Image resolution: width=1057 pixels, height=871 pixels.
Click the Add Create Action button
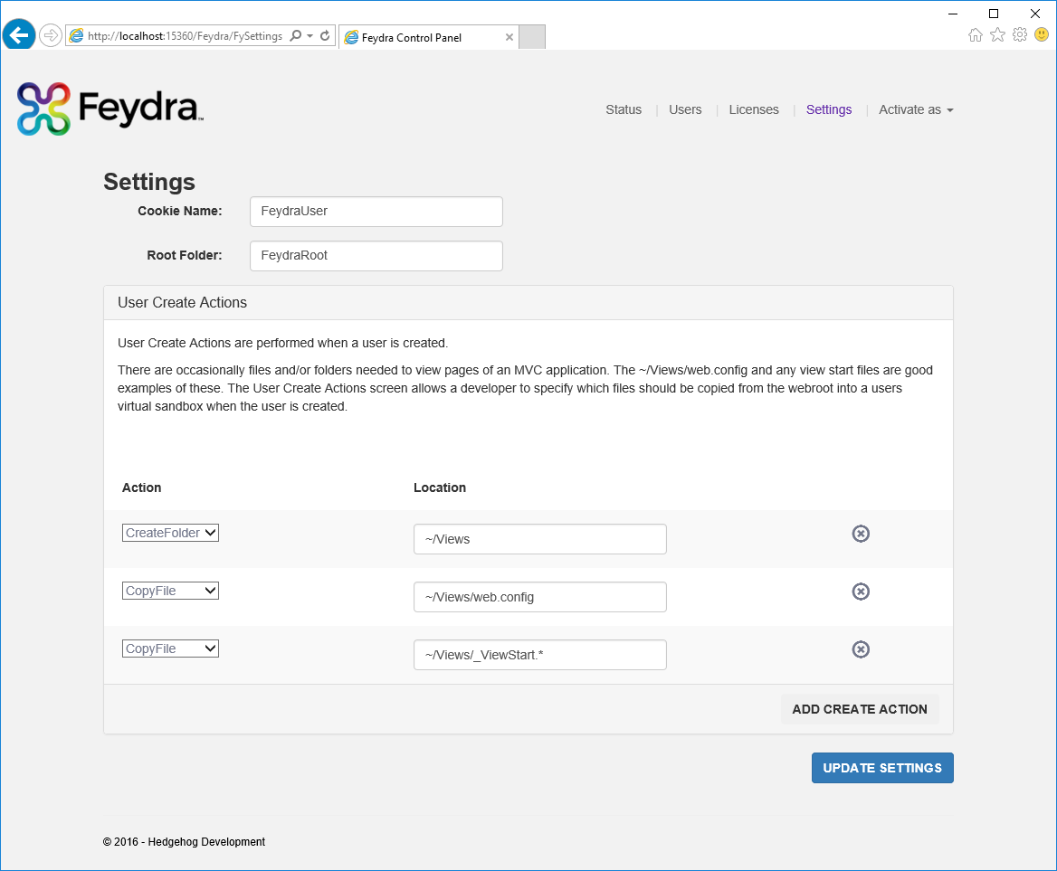[860, 709]
